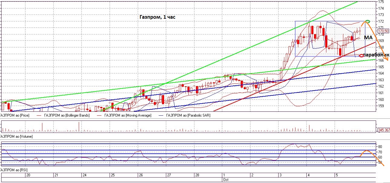The width and height of the screenshot is (390, 183).
Task: Click the 166 price axis value
Action: click(381, 60)
